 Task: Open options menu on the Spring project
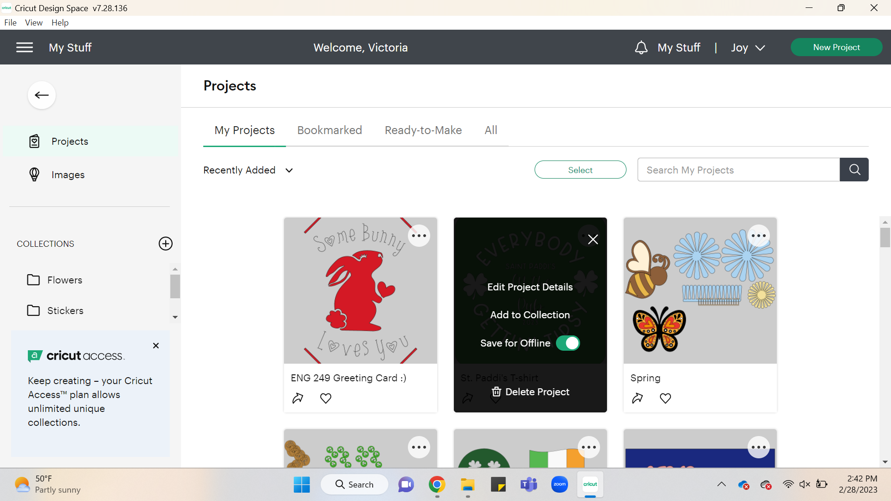coord(759,236)
